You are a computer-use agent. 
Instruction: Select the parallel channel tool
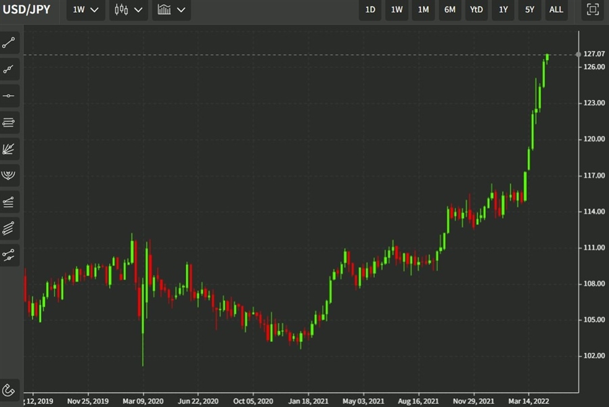(9, 229)
